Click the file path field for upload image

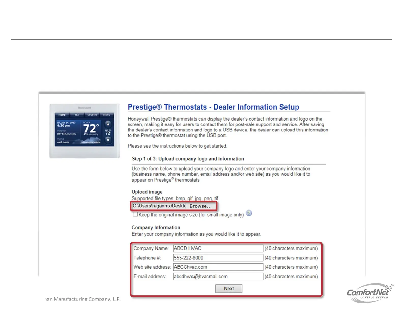159,206
